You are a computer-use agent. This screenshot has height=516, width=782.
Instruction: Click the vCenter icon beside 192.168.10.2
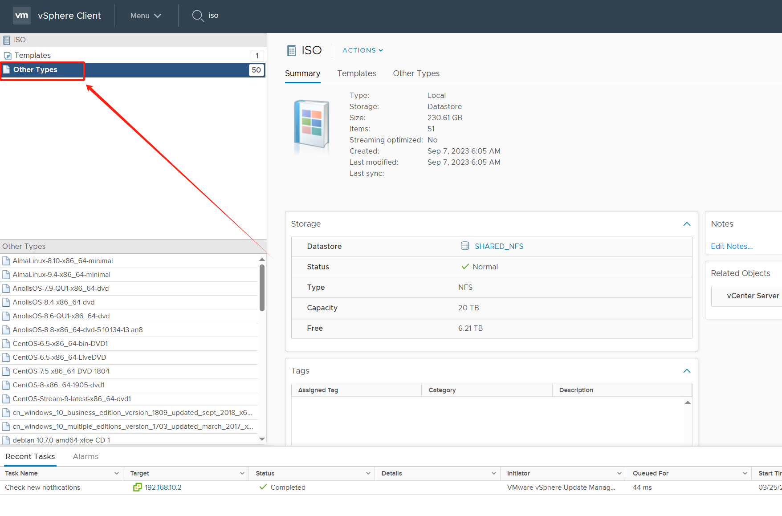click(137, 487)
